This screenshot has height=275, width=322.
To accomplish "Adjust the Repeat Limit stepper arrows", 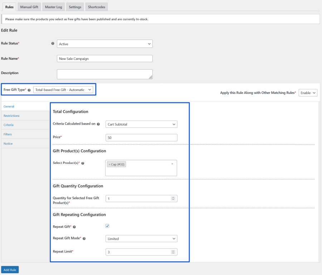I will click(x=173, y=252).
